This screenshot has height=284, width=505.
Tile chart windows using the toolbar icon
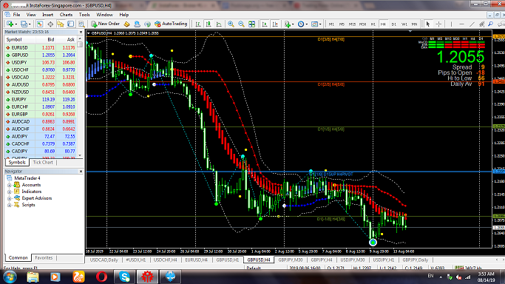(x=251, y=24)
